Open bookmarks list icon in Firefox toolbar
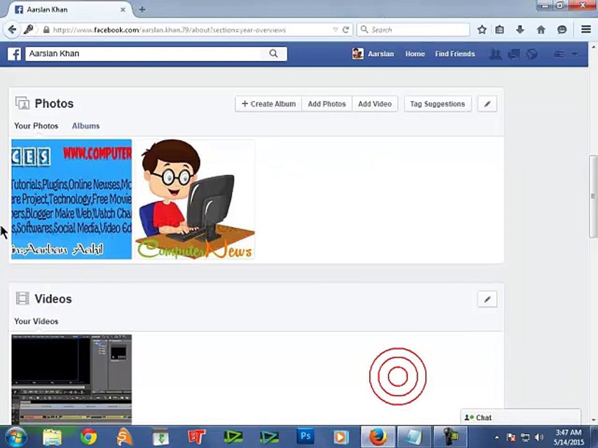The image size is (598, 448). point(500,30)
